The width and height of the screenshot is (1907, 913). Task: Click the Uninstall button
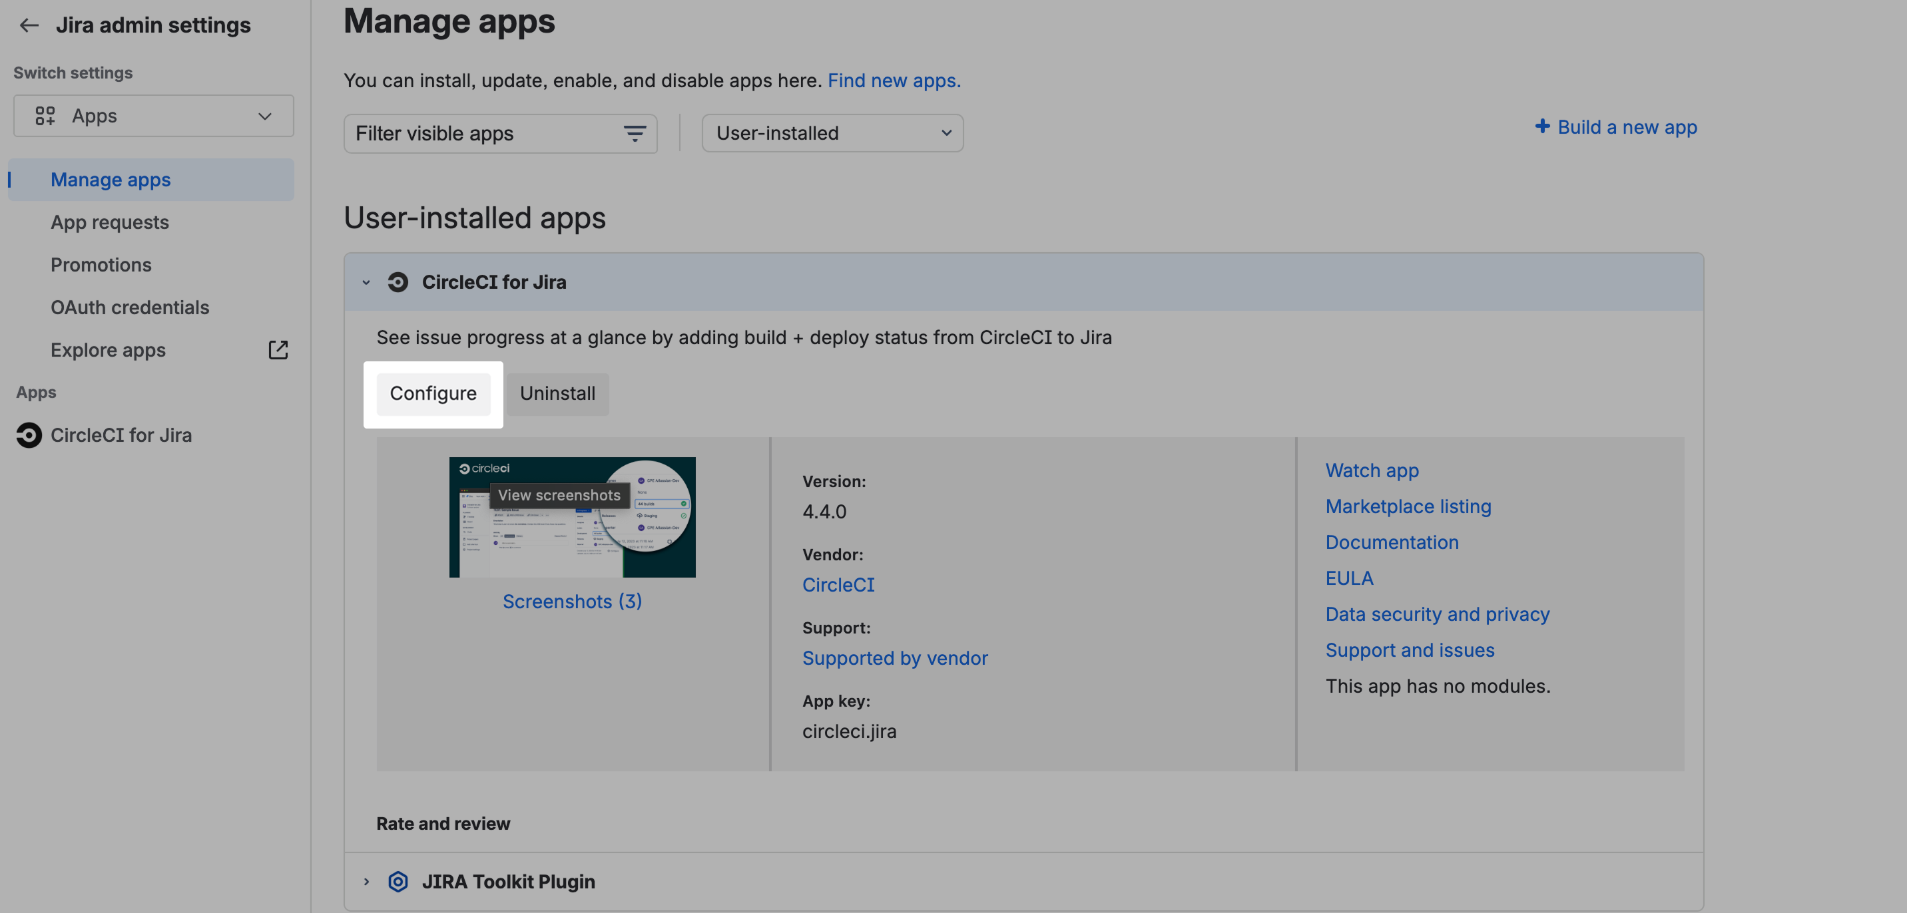(557, 393)
